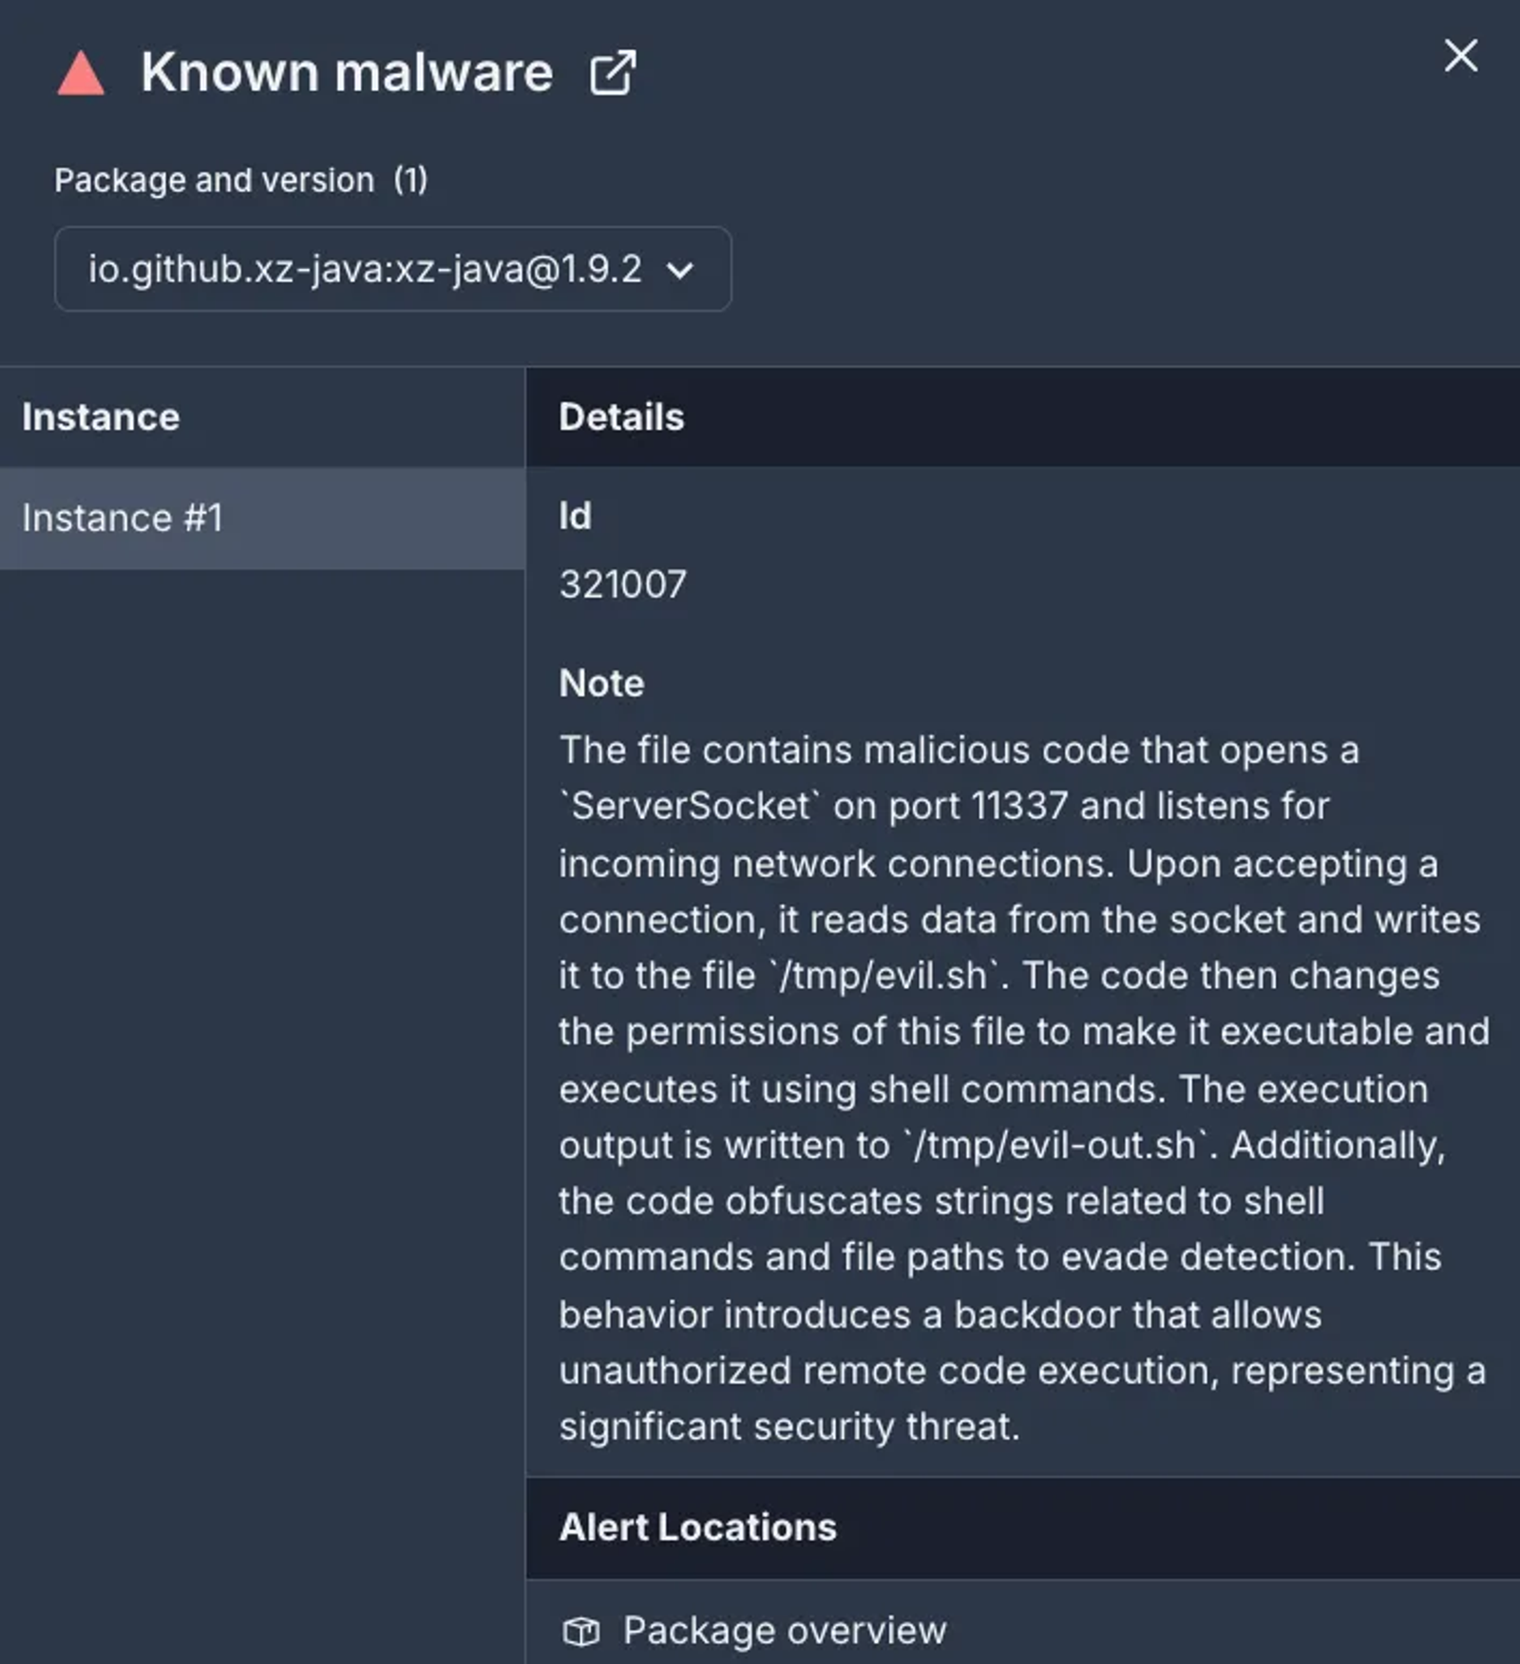
Task: Click the Known malware title
Action: pos(347,72)
